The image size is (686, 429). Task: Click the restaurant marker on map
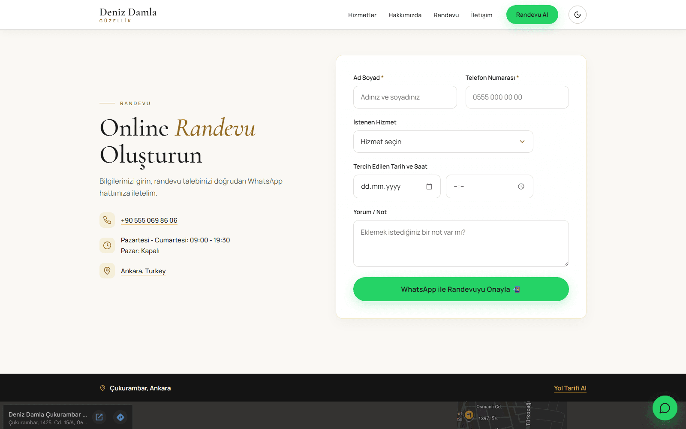point(469,415)
